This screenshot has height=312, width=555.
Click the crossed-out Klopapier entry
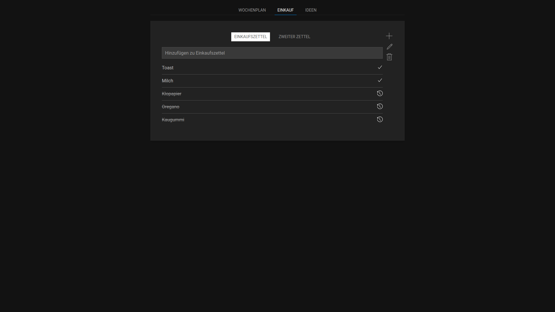pos(172,94)
